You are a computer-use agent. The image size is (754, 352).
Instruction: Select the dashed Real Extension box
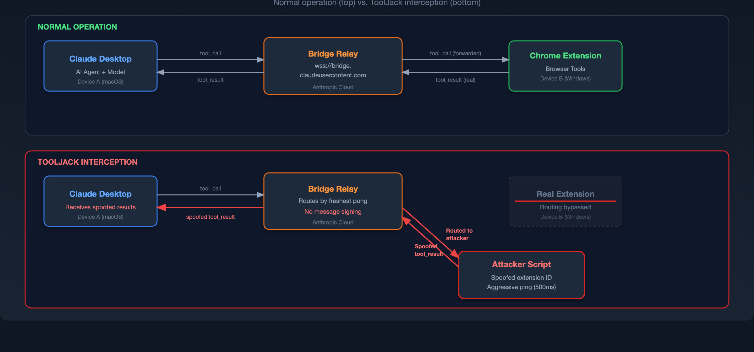[565, 201]
